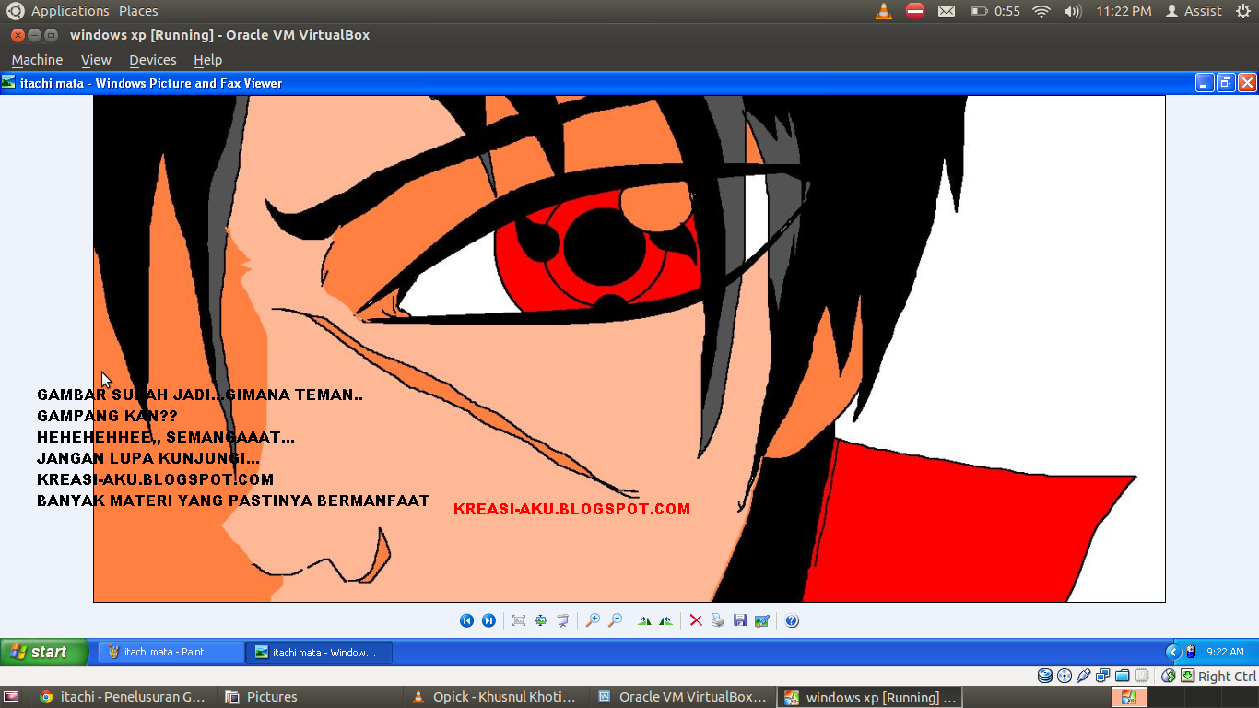Click the VirtualBox optical disc icon
The width and height of the screenshot is (1259, 708).
point(1065,676)
